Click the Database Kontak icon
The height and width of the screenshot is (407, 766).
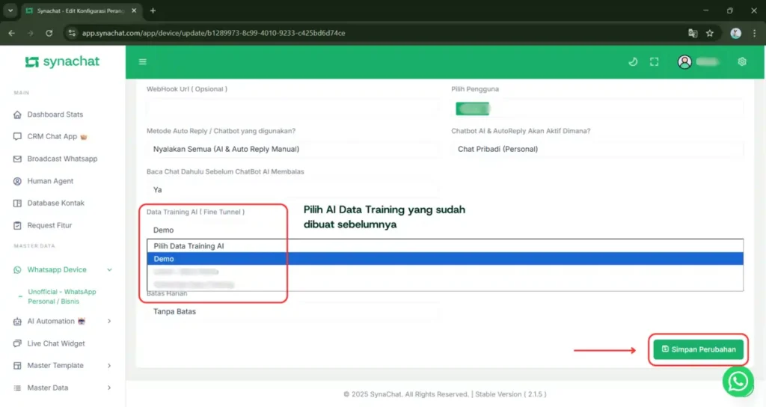18,203
